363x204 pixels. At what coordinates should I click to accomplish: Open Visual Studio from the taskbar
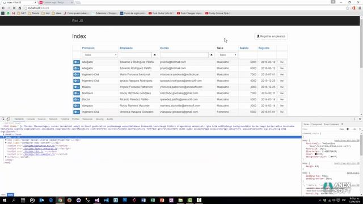(x=97, y=200)
